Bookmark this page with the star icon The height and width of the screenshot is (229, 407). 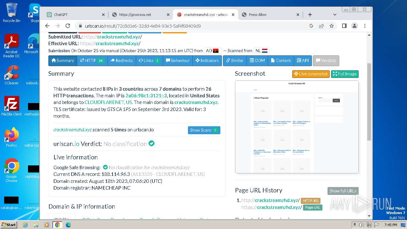coord(332,26)
